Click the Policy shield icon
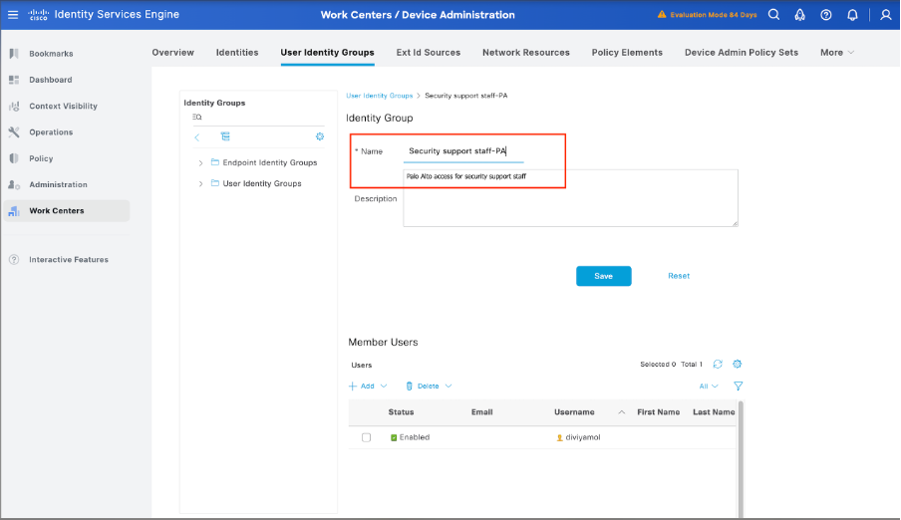The width and height of the screenshot is (901, 520). (x=14, y=158)
